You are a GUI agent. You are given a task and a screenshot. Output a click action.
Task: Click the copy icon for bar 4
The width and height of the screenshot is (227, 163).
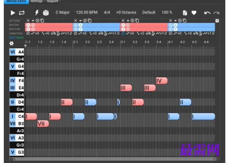184,21
